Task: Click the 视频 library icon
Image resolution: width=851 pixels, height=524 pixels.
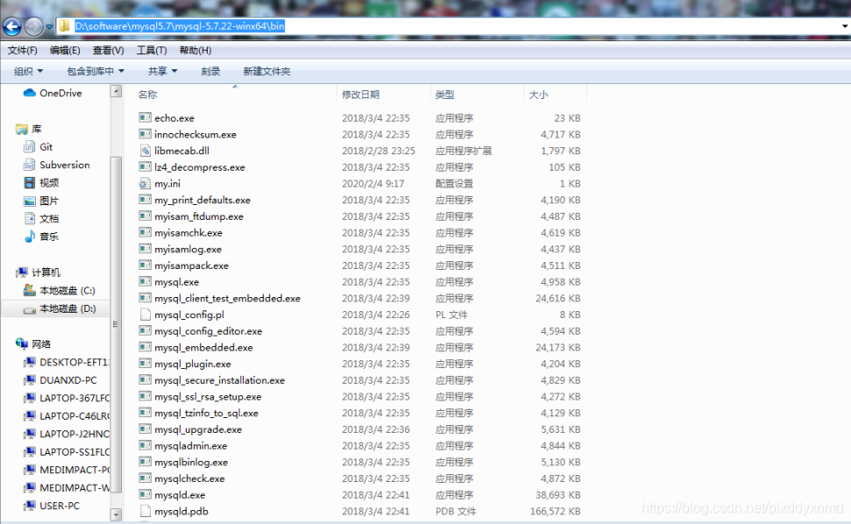Action: tap(29, 183)
